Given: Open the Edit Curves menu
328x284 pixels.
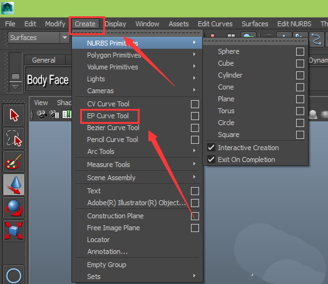Looking at the screenshot, I should pyautogui.click(x=215, y=24).
